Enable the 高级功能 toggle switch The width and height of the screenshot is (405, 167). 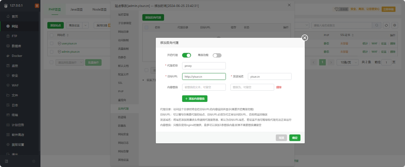point(217,55)
